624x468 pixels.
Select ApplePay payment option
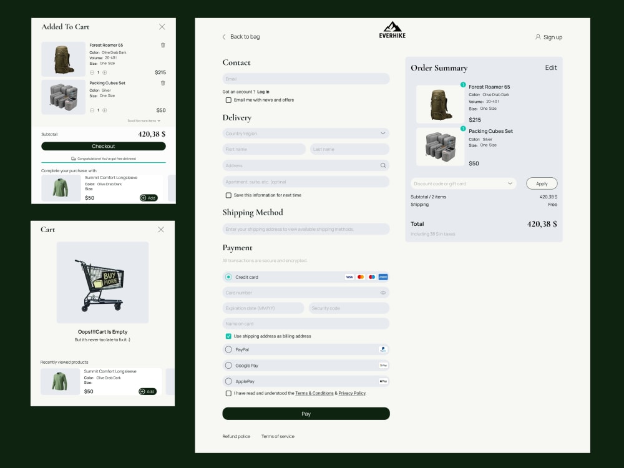click(x=228, y=381)
